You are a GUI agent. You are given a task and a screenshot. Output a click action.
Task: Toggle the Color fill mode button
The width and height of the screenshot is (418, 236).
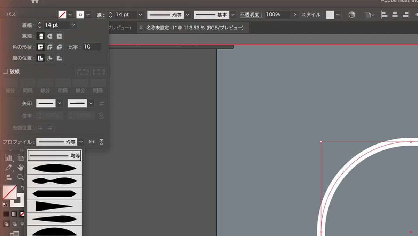(x=6, y=214)
